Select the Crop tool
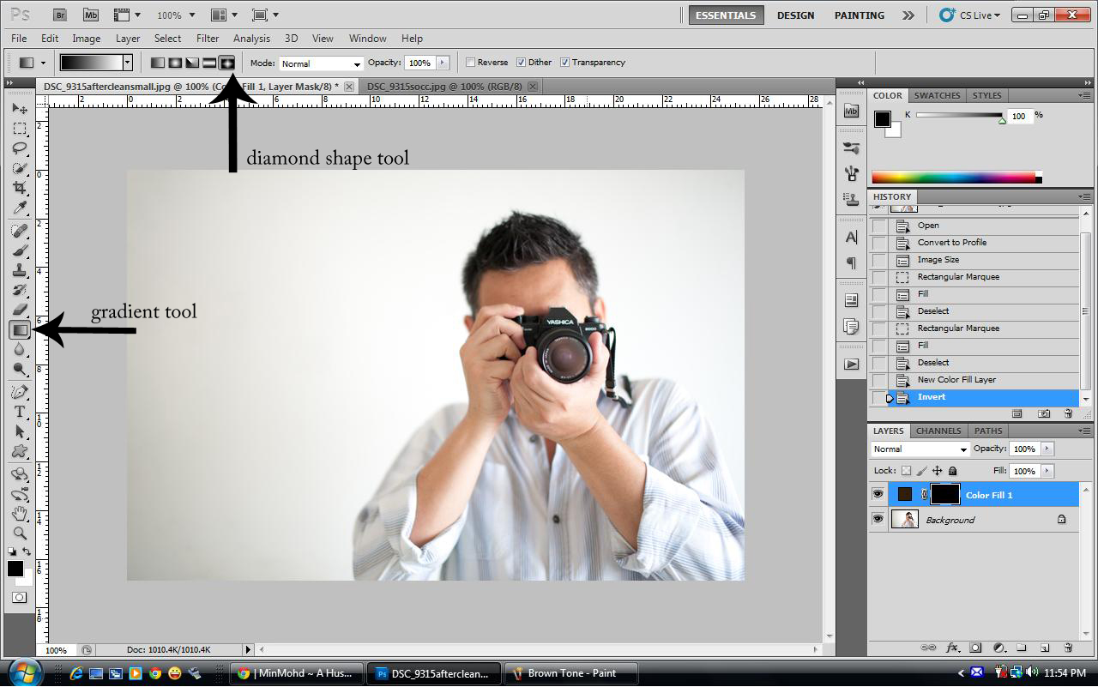Screen dimensions: 1098x687 click(19, 188)
